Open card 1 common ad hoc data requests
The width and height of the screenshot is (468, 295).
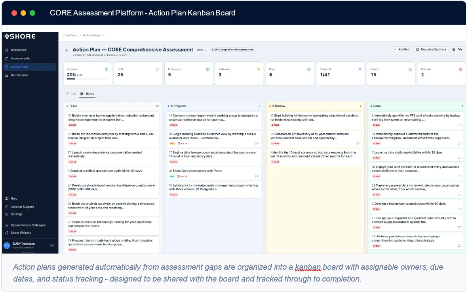point(315,157)
